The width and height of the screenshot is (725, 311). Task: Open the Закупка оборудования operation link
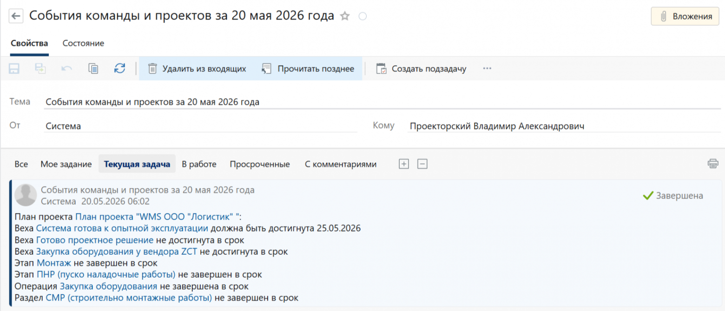(108, 286)
